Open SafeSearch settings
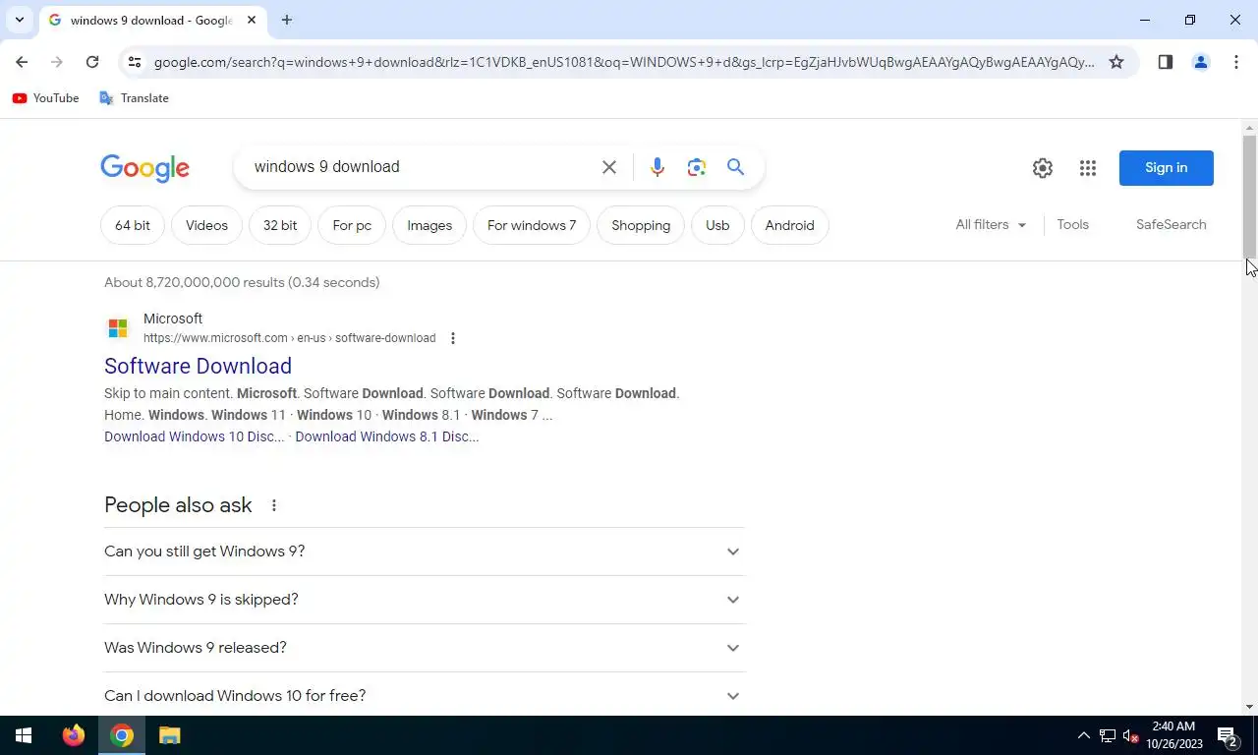Image resolution: width=1258 pixels, height=755 pixels. [x=1172, y=225]
